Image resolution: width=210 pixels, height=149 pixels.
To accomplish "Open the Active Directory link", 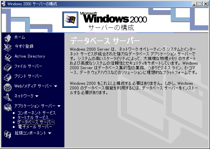I will pyautogui.click(x=30, y=56).
